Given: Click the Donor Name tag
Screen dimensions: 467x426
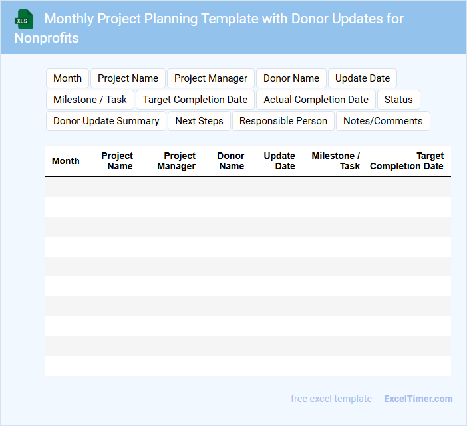Looking at the screenshot, I should click(291, 78).
